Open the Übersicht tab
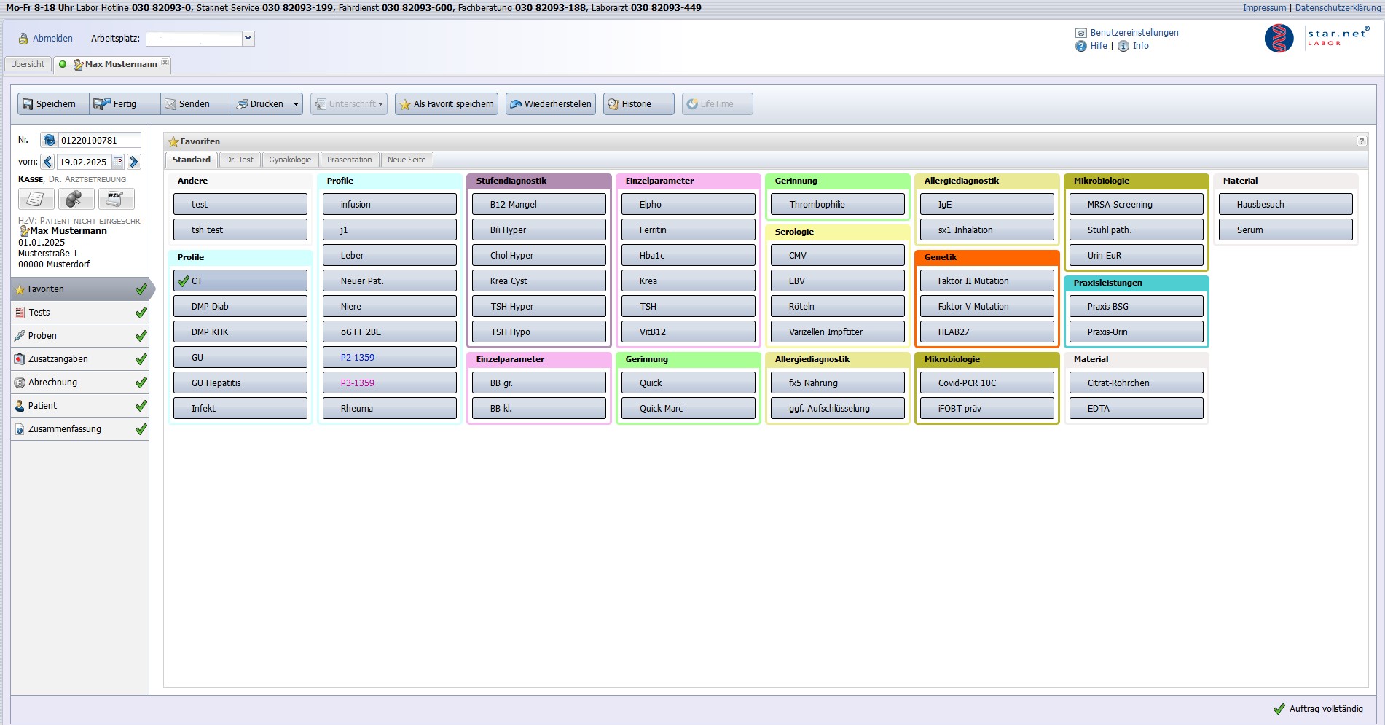 (28, 64)
